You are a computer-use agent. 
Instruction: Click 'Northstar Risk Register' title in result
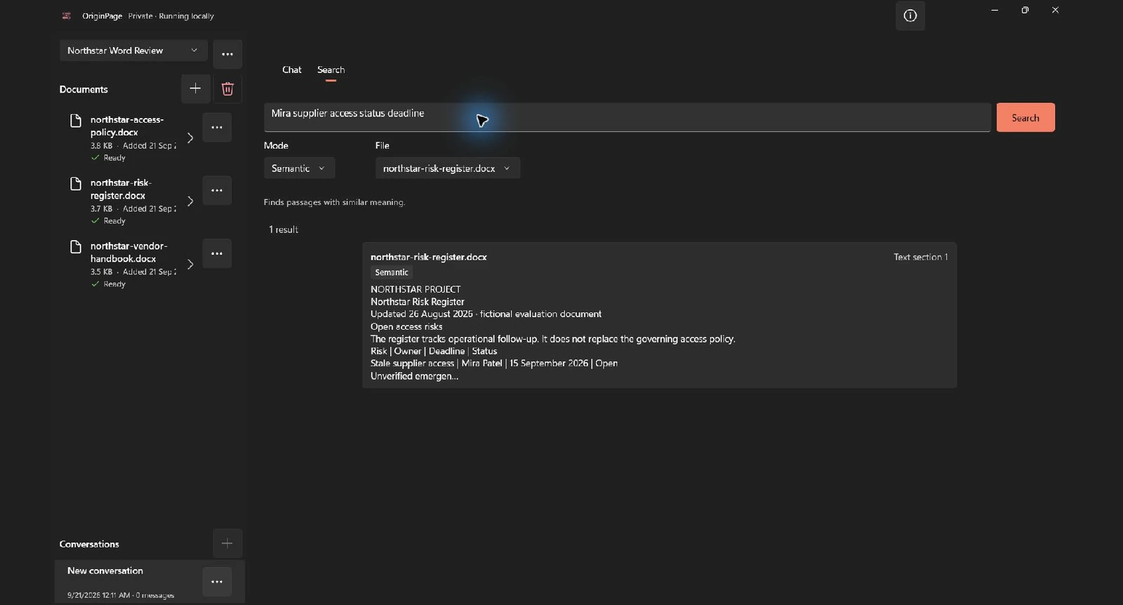tap(418, 302)
